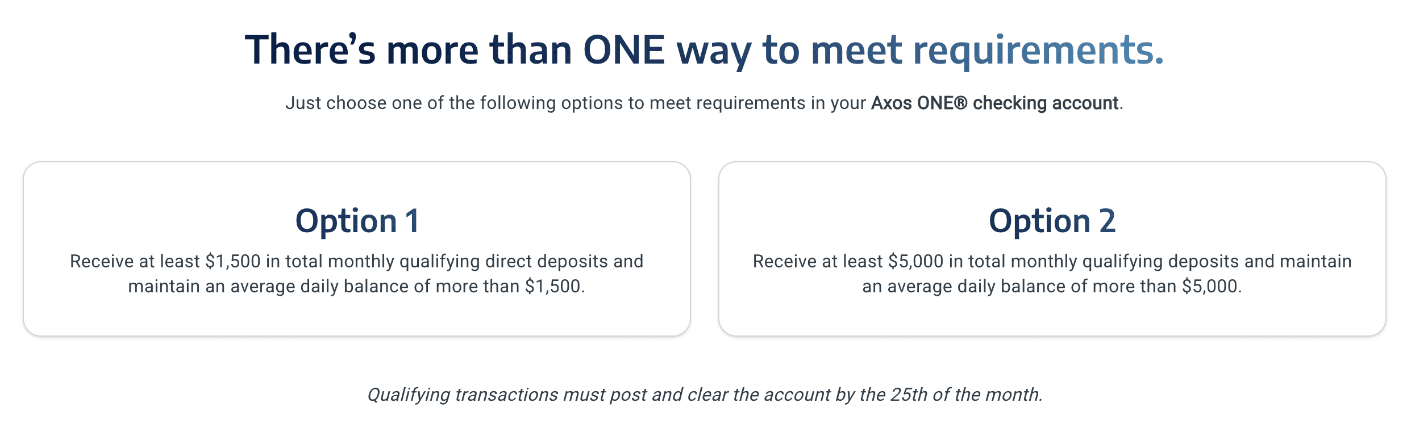Select the Option 1 description paragraph
The width and height of the screenshot is (1407, 428).
click(357, 274)
